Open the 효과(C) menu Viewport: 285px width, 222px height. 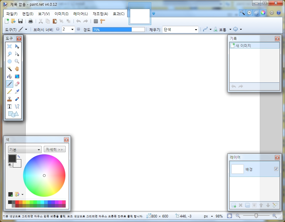118,14
